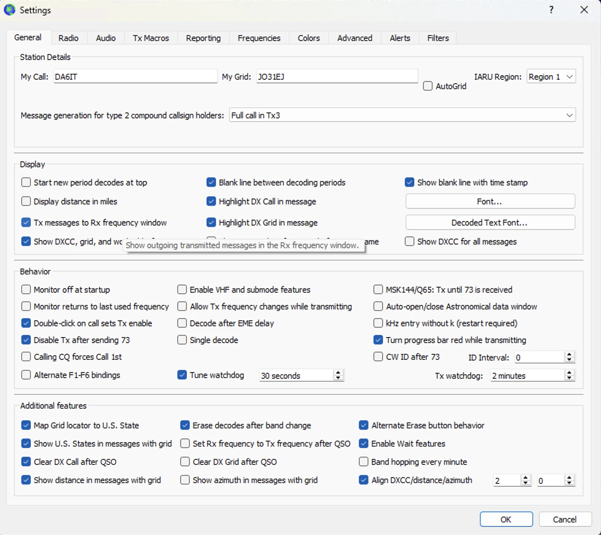The width and height of the screenshot is (601, 535).
Task: Toggle Turn progress bar red while transmitting
Action: click(378, 340)
